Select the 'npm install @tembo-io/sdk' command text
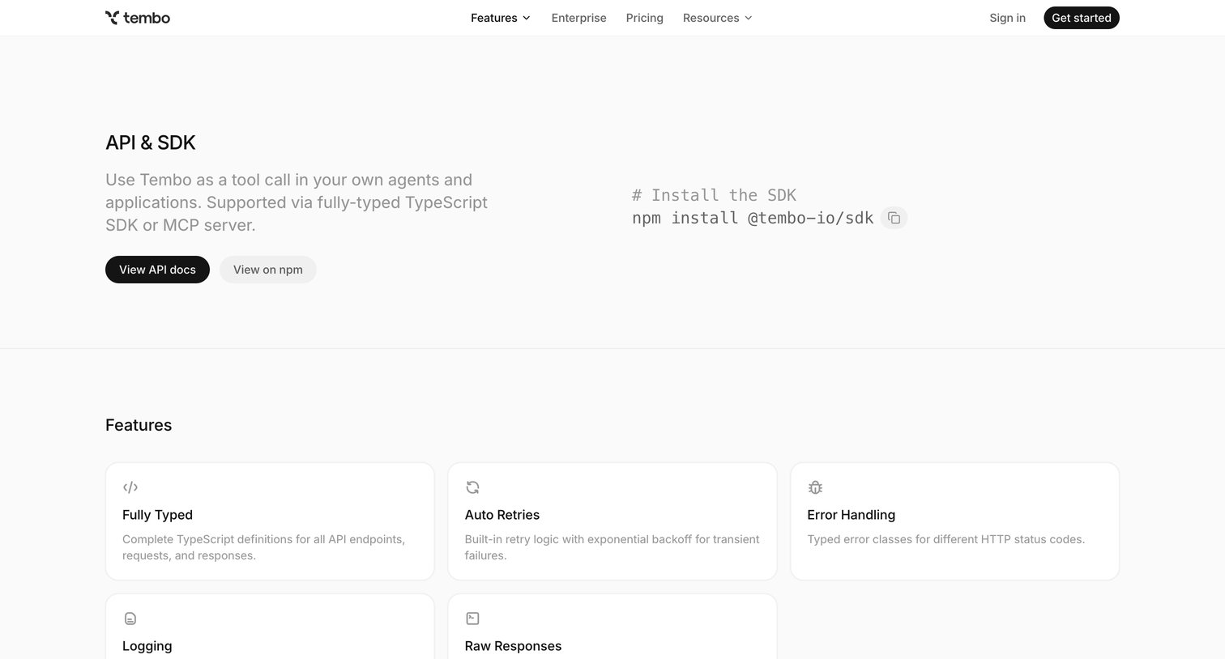The image size is (1225, 659). [x=753, y=218]
